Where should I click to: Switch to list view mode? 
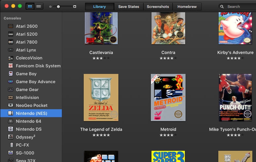pyautogui.click(x=39, y=6)
